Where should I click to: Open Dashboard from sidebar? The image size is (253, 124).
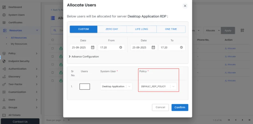(x=15, y=7)
